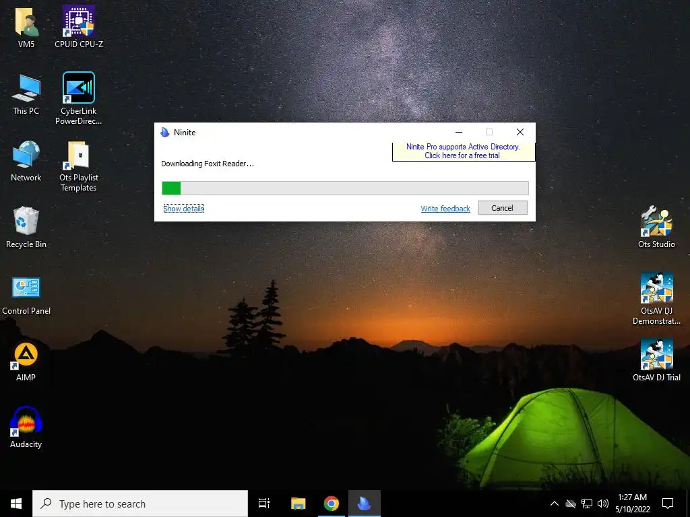Click the crossed-out tray icon beside chevron
This screenshot has width=690, height=517.
tap(571, 504)
